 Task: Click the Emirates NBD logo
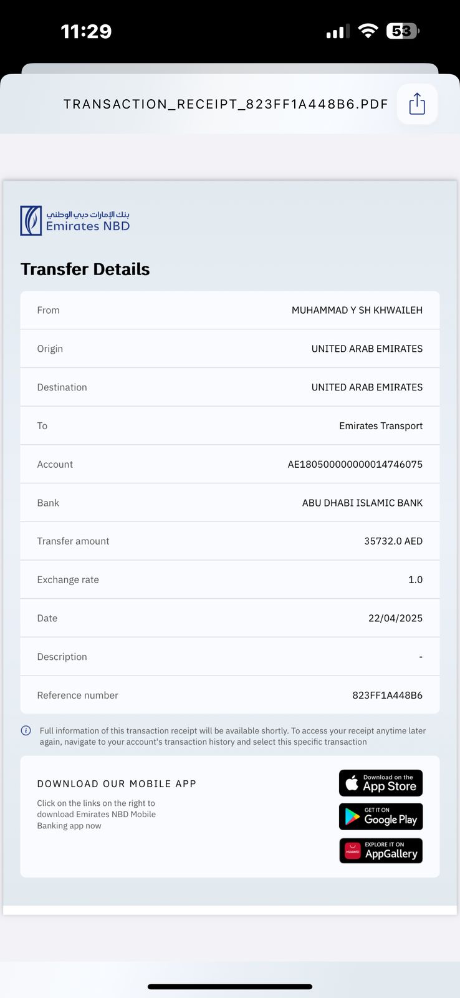point(75,221)
